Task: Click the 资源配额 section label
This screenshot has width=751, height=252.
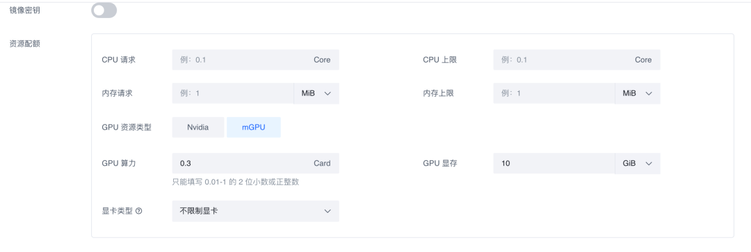Action: click(x=25, y=44)
